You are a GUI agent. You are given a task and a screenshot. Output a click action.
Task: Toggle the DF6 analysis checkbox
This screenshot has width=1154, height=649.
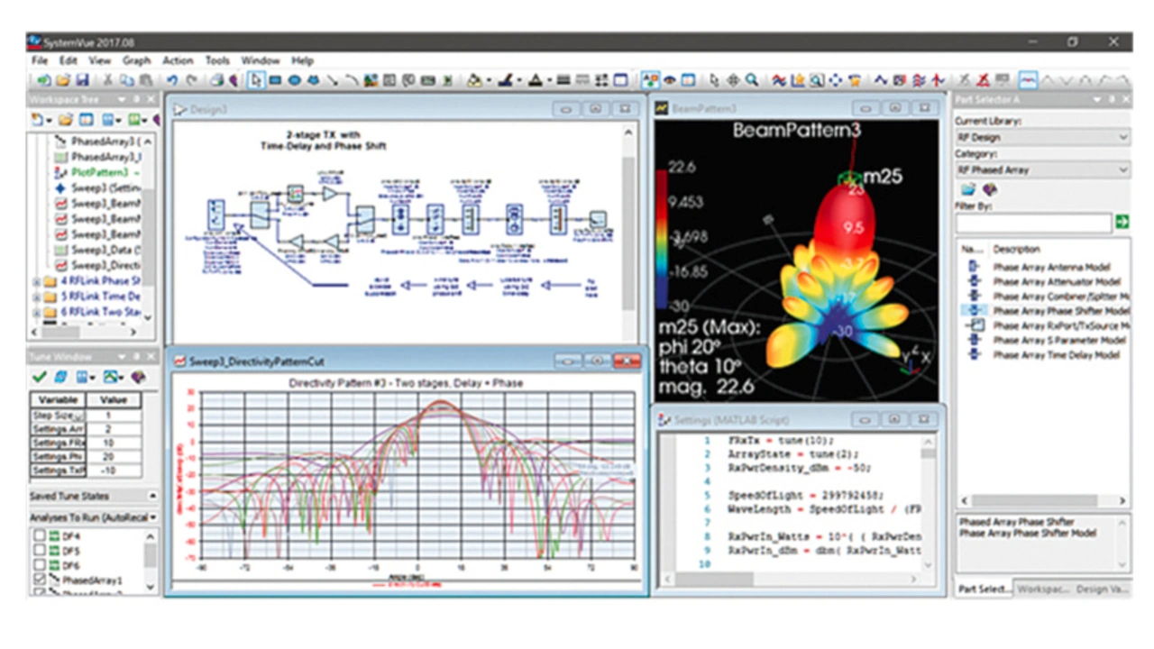click(40, 565)
